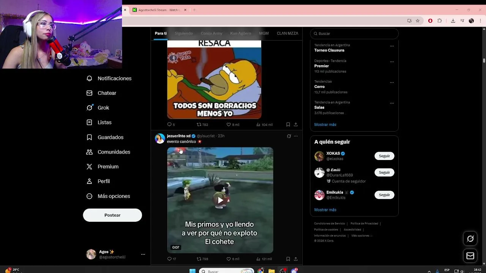The height and width of the screenshot is (273, 486).
Task: Switch to CLAN MZZA tab
Action: 287,33
